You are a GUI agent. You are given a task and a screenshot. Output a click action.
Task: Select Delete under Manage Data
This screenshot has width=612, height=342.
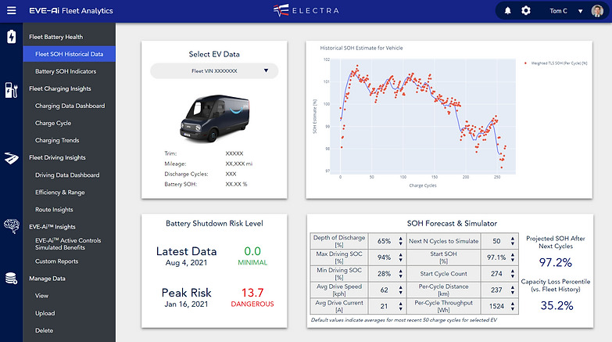tap(44, 330)
